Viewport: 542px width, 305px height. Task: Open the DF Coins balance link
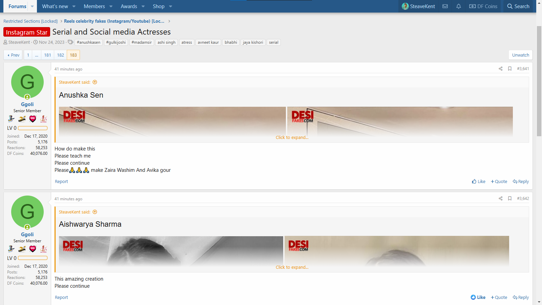point(483,6)
